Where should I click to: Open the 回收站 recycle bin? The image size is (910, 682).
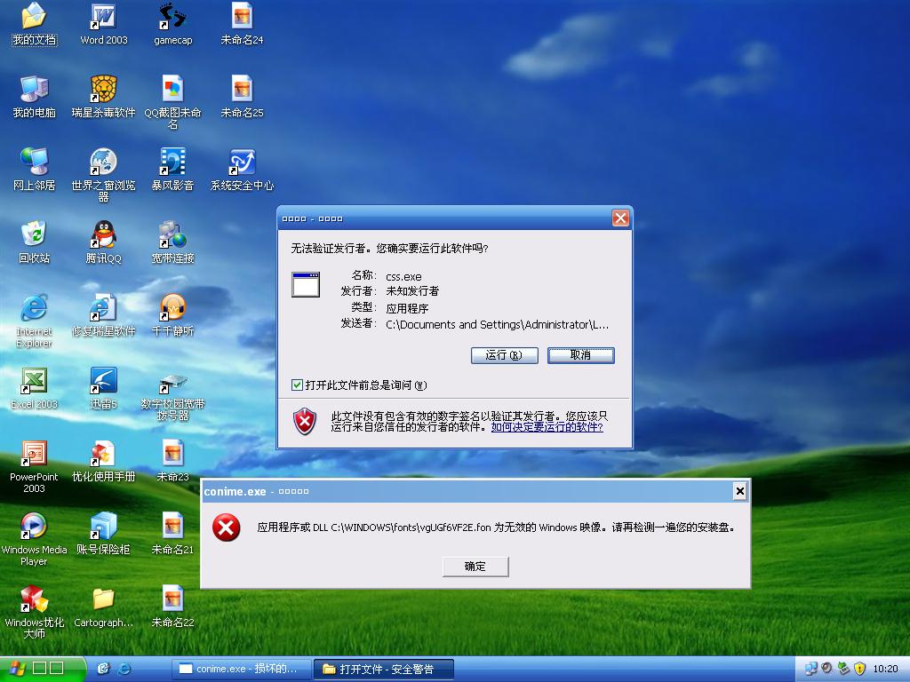point(34,242)
